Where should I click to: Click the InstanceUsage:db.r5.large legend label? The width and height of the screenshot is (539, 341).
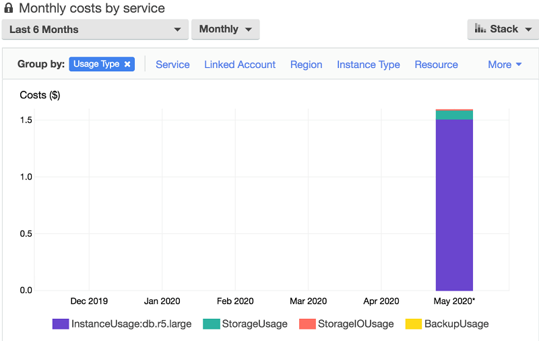[131, 324]
